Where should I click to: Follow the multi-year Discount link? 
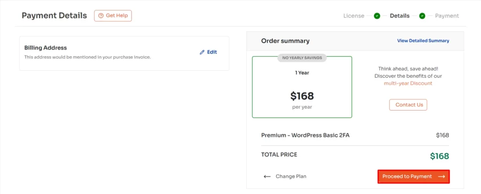pyautogui.click(x=408, y=83)
